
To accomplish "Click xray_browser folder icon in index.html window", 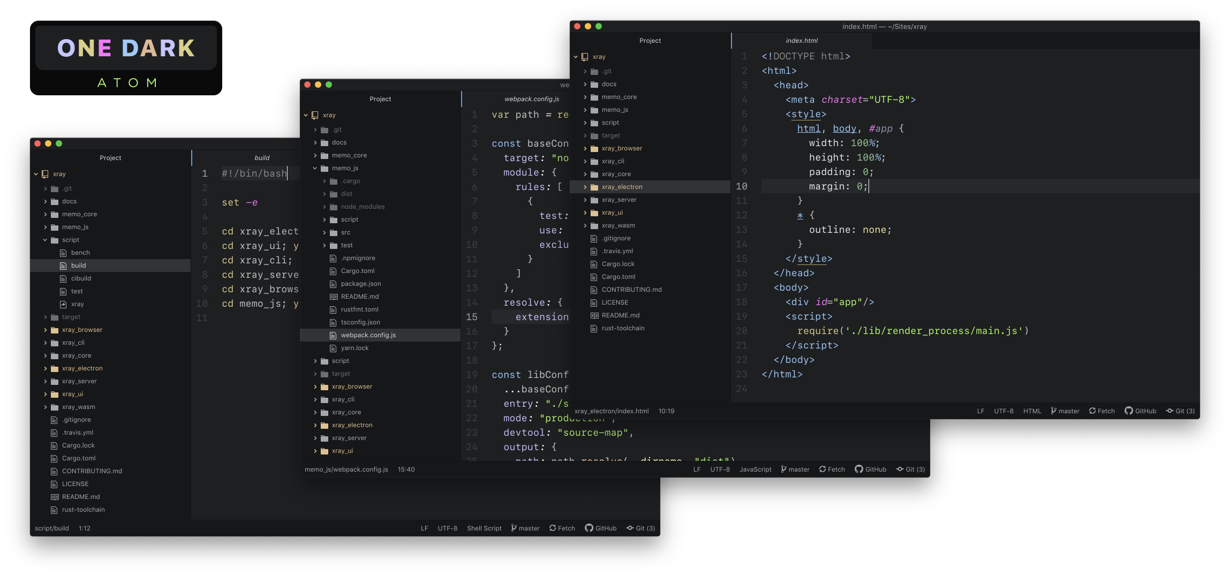I will (x=594, y=148).
